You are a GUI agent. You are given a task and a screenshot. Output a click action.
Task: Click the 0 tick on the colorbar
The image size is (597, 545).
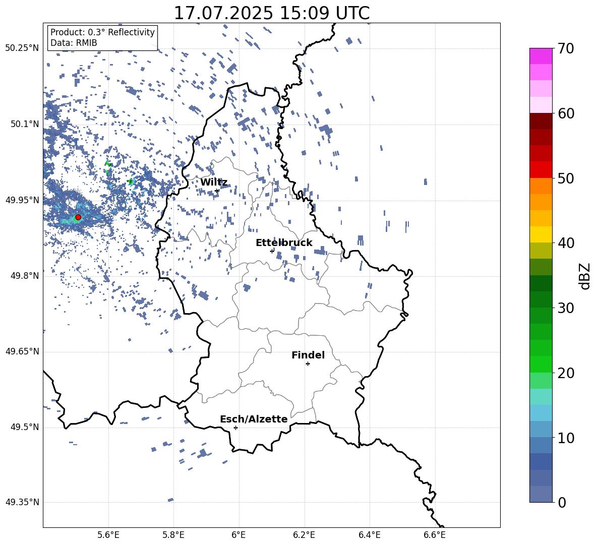tap(562, 502)
